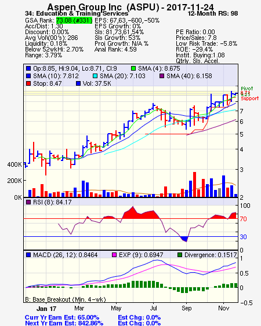Click the 'Avg Vol(00's): 286' text
The height and width of the screenshot is (326, 261).
coord(52,38)
